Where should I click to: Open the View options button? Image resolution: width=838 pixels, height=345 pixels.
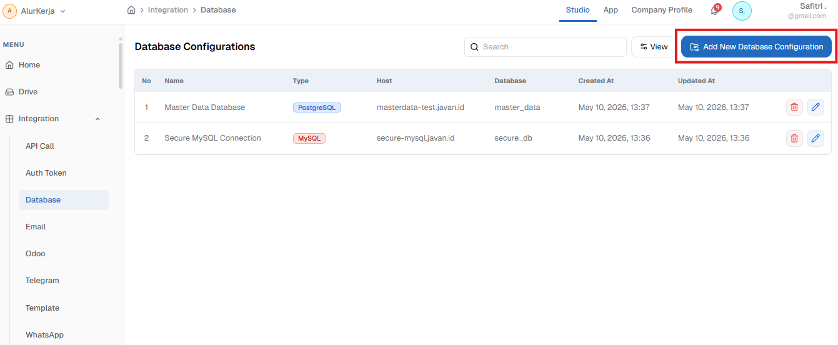[654, 47]
